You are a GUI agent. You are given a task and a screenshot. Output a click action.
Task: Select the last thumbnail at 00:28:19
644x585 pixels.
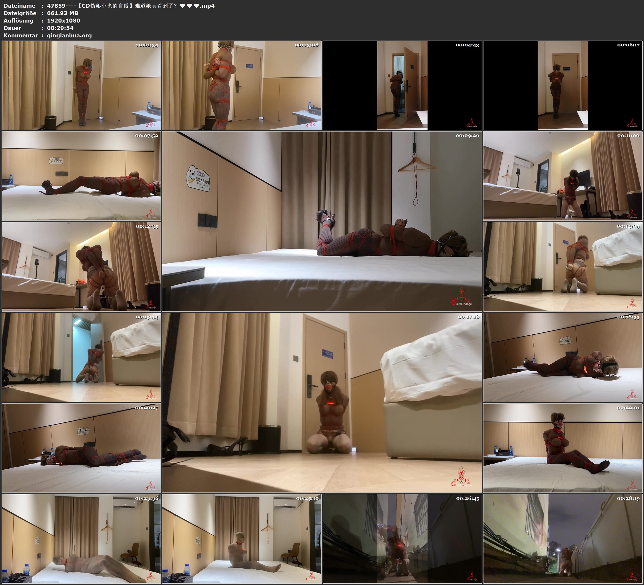[563, 539]
